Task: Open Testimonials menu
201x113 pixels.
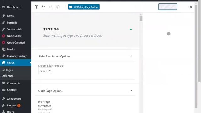Action: tap(14, 29)
